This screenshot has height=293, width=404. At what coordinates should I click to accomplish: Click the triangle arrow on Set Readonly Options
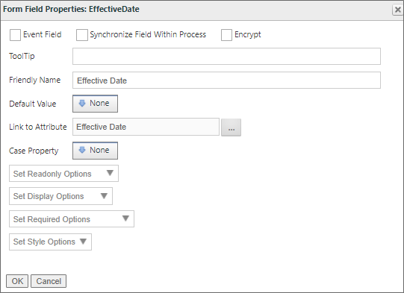pos(110,173)
